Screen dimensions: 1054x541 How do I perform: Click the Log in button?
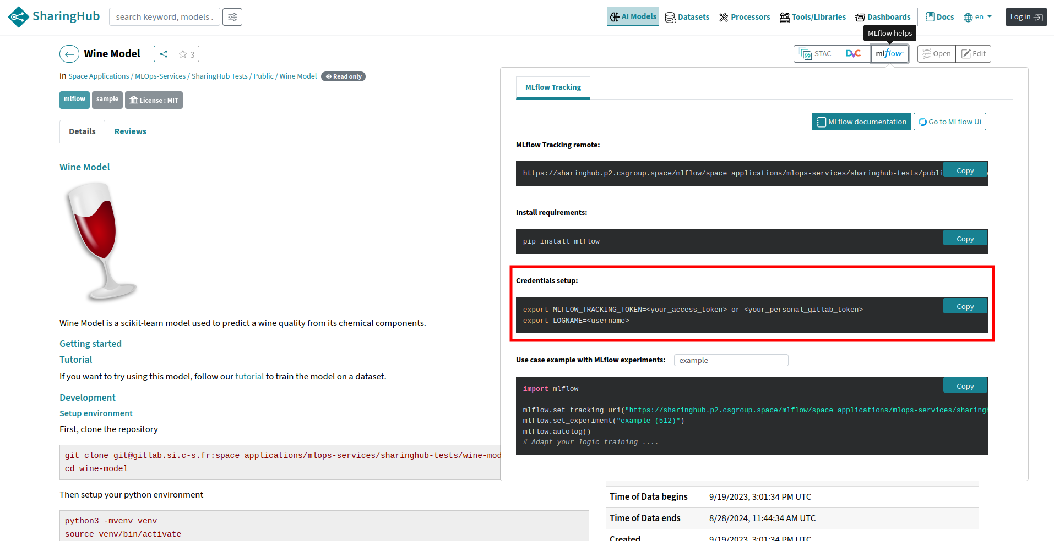(1026, 17)
